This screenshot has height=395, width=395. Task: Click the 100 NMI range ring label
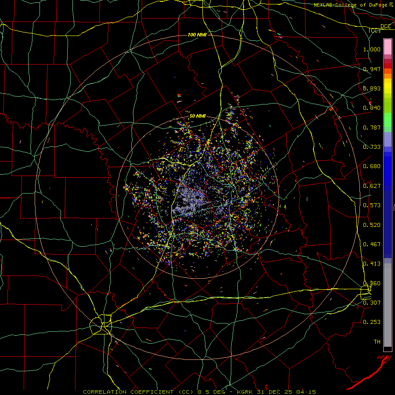(197, 35)
